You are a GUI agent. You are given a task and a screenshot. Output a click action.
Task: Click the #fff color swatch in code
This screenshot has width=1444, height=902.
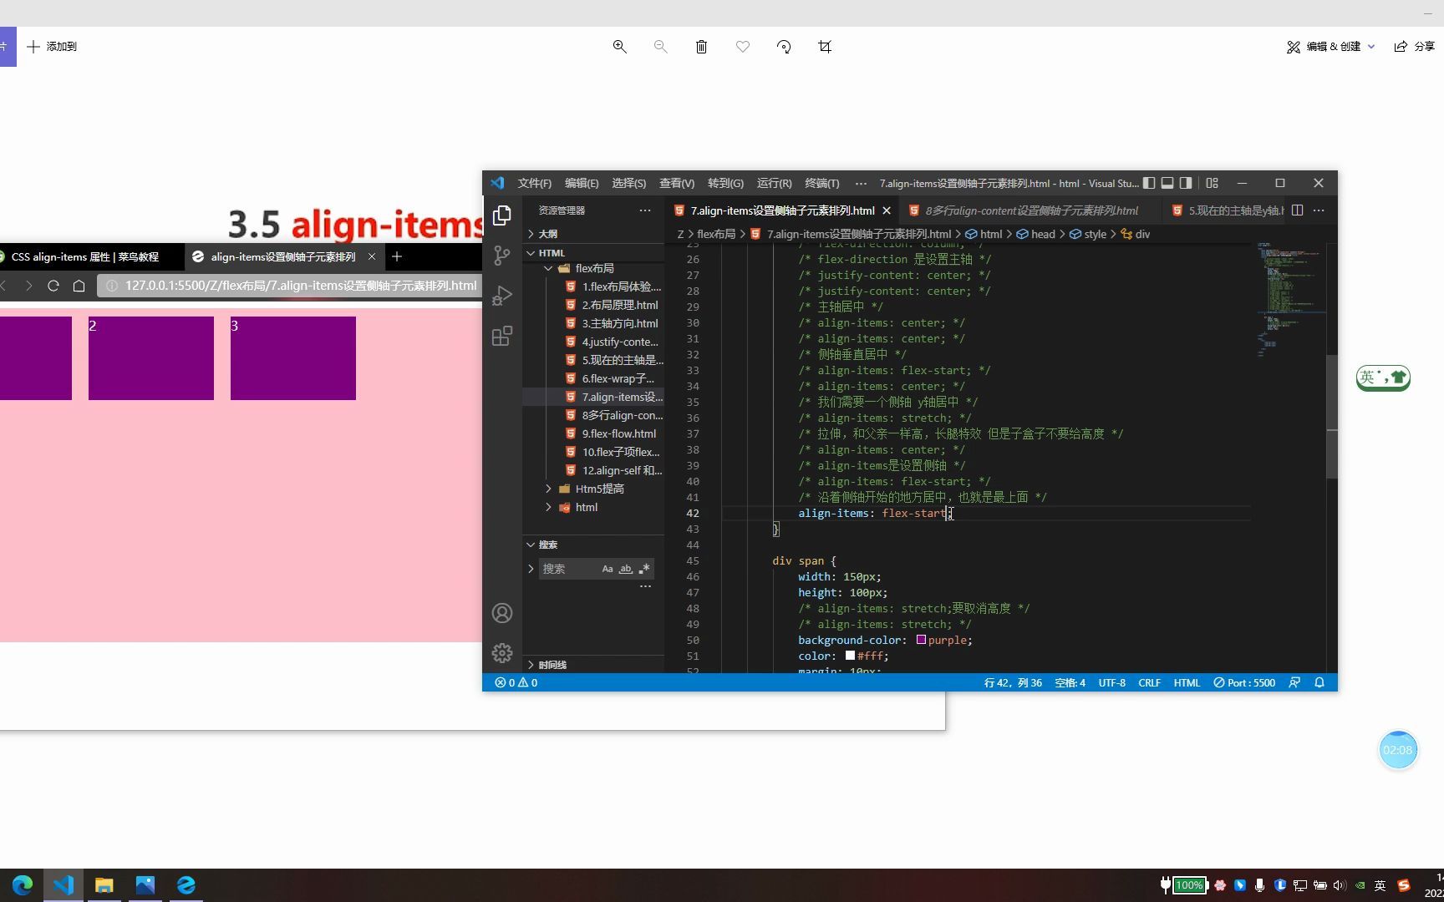(x=850, y=656)
